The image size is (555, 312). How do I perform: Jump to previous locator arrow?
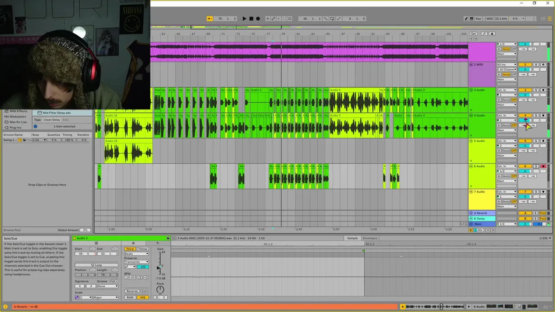click(x=471, y=39)
